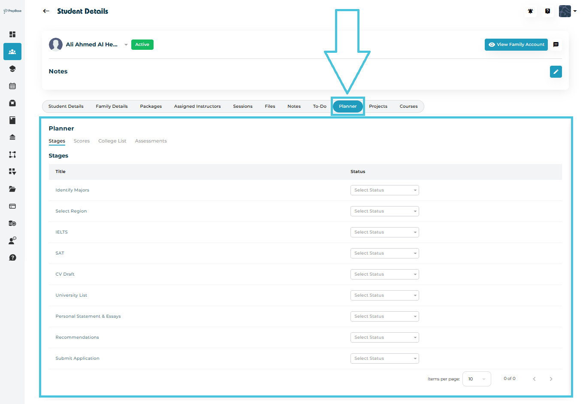The height and width of the screenshot is (404, 586).
Task: Open the folder icon in sidebar
Action: [x=12, y=189]
